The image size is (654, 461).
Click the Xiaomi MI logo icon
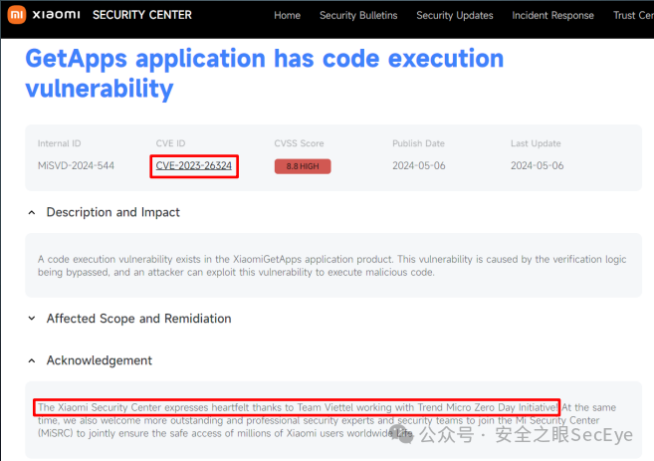point(17,15)
